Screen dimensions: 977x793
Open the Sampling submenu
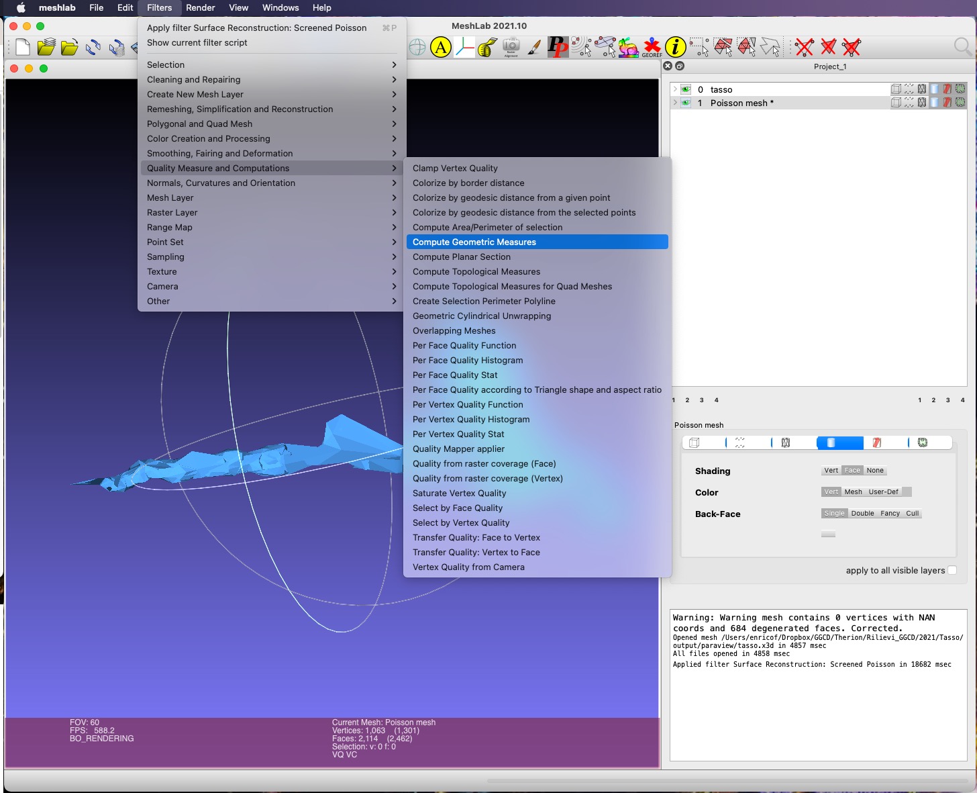[x=272, y=256]
